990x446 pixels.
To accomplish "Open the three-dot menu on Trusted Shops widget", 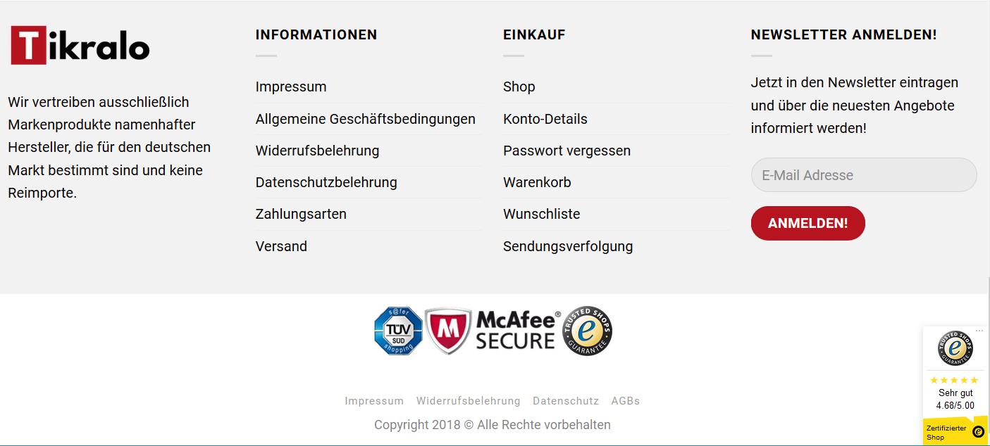I will [x=979, y=331].
